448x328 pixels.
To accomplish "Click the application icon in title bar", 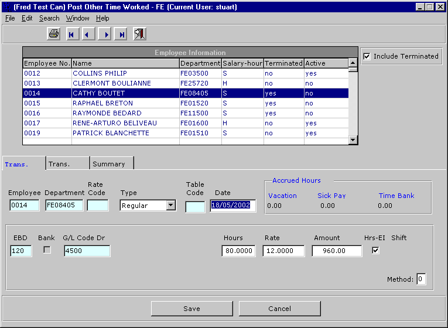I will [6, 6].
